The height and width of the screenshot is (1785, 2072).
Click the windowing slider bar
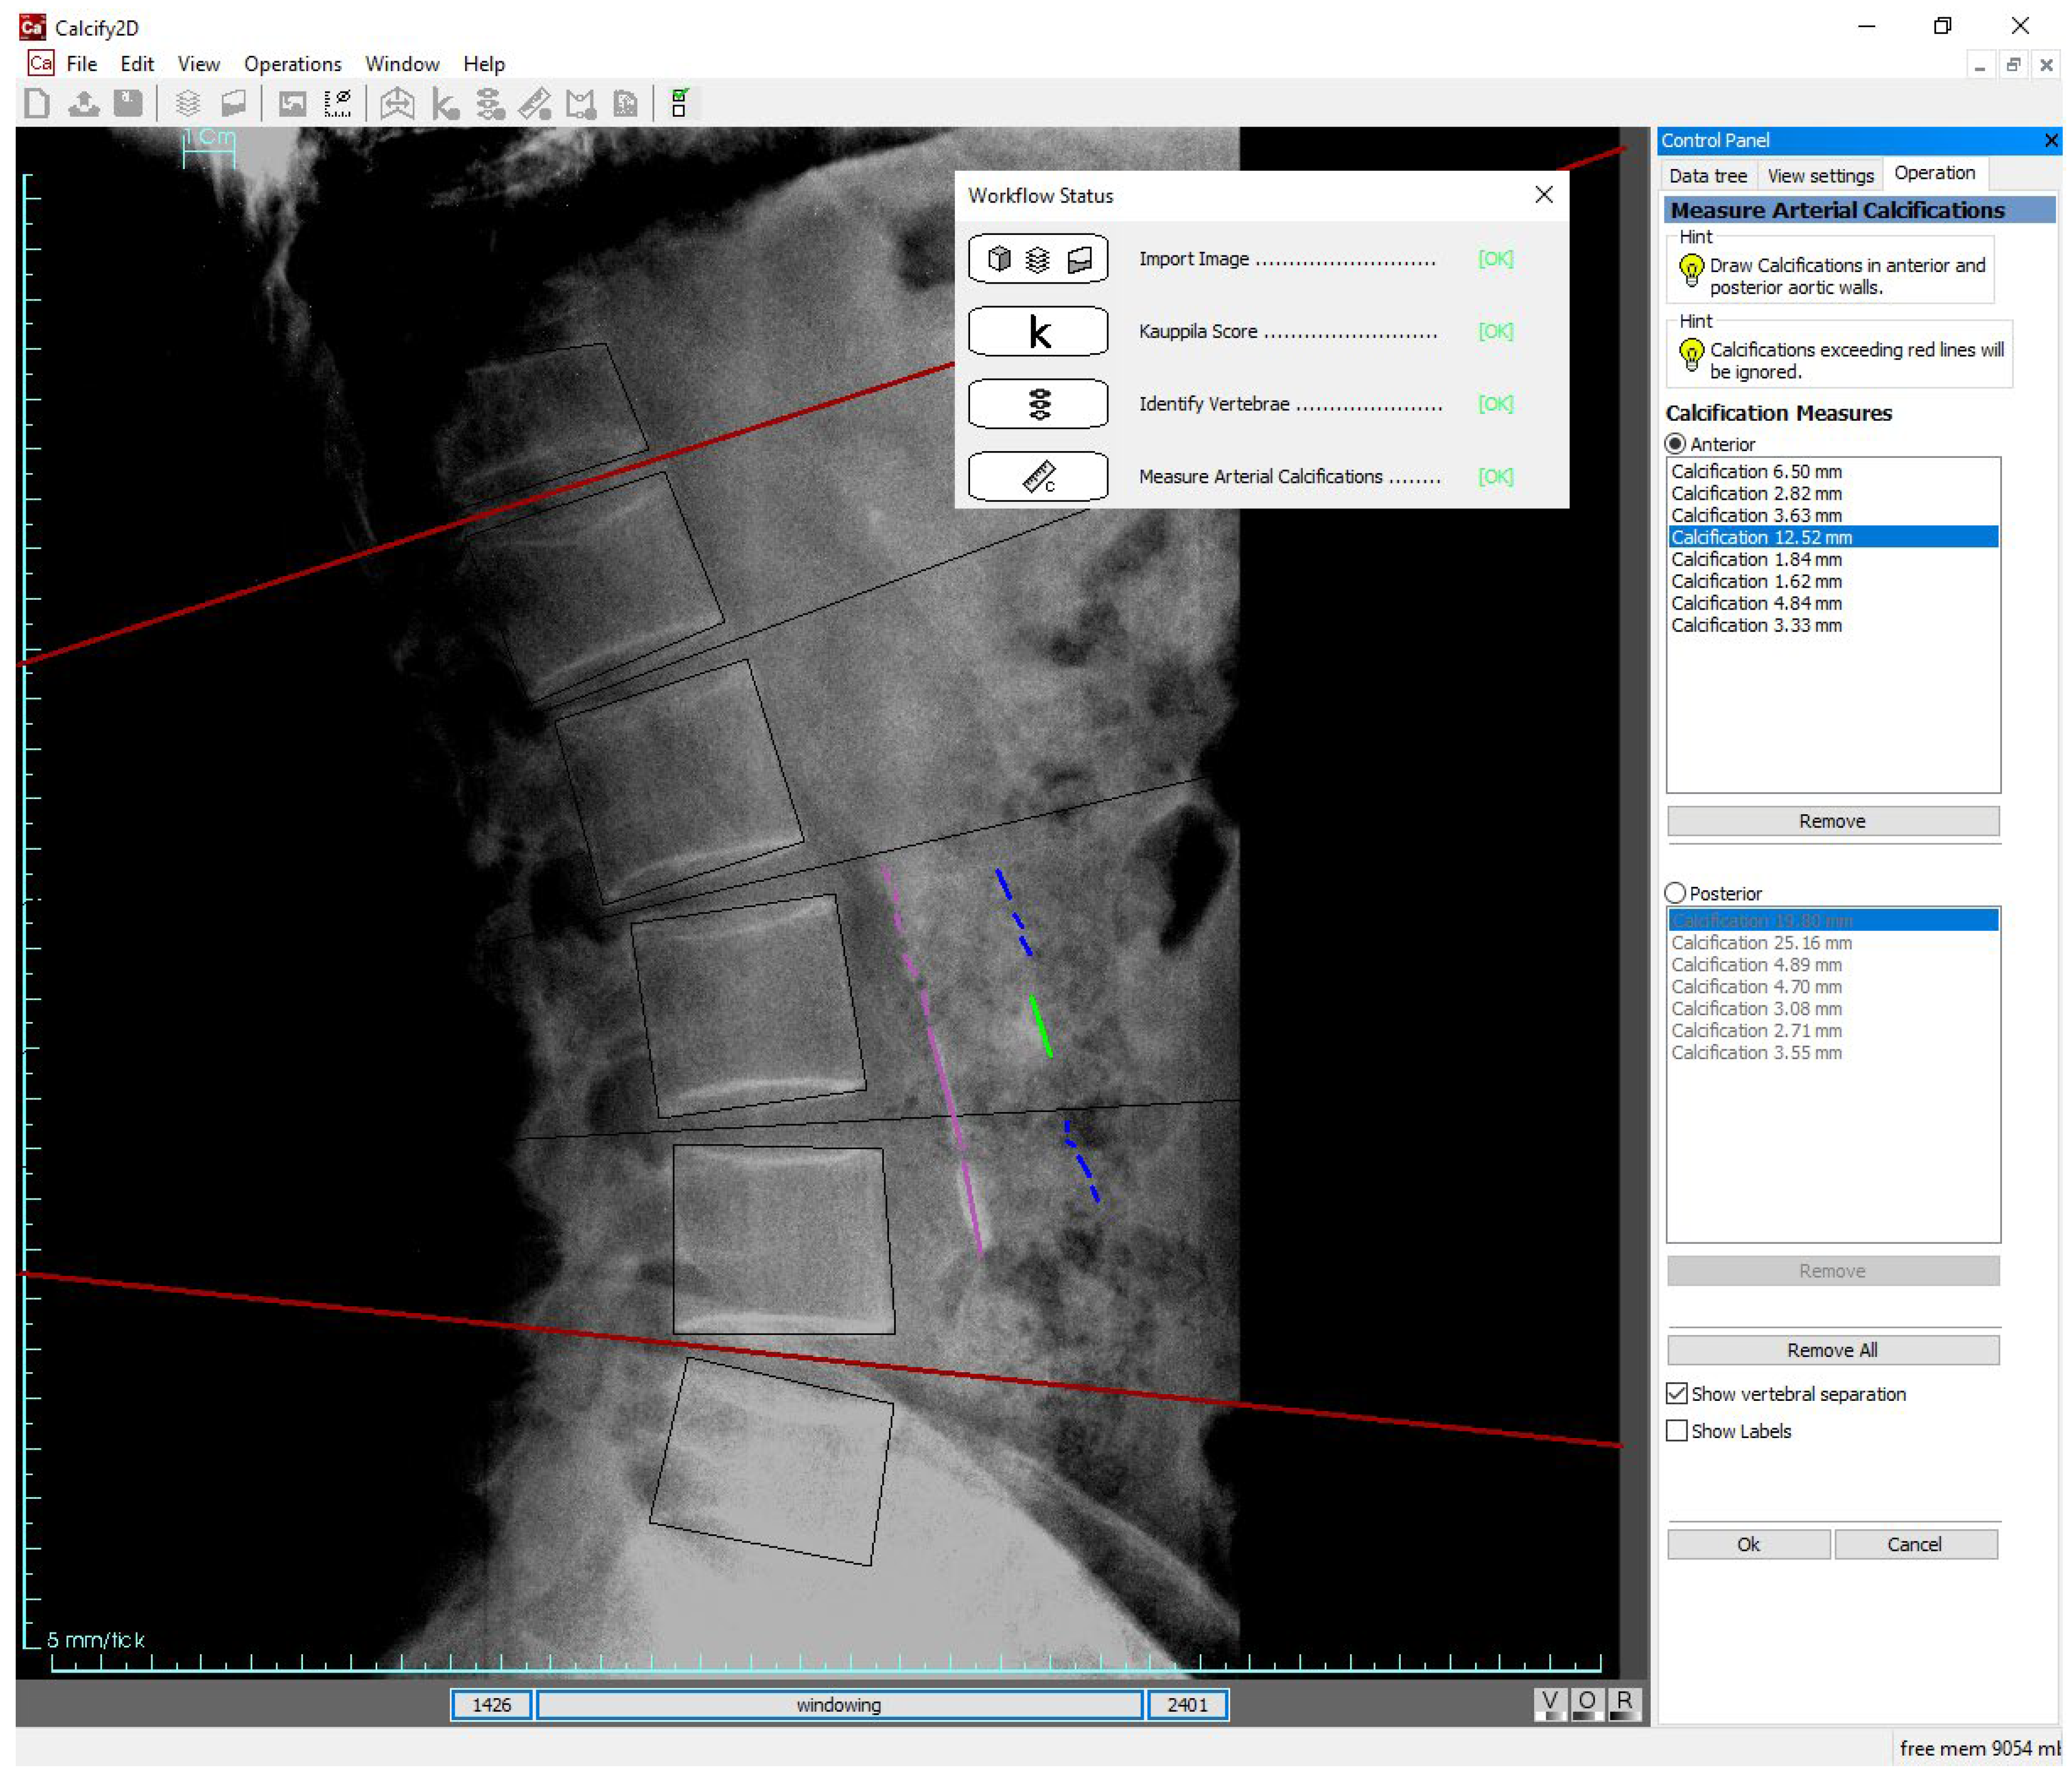click(838, 1705)
